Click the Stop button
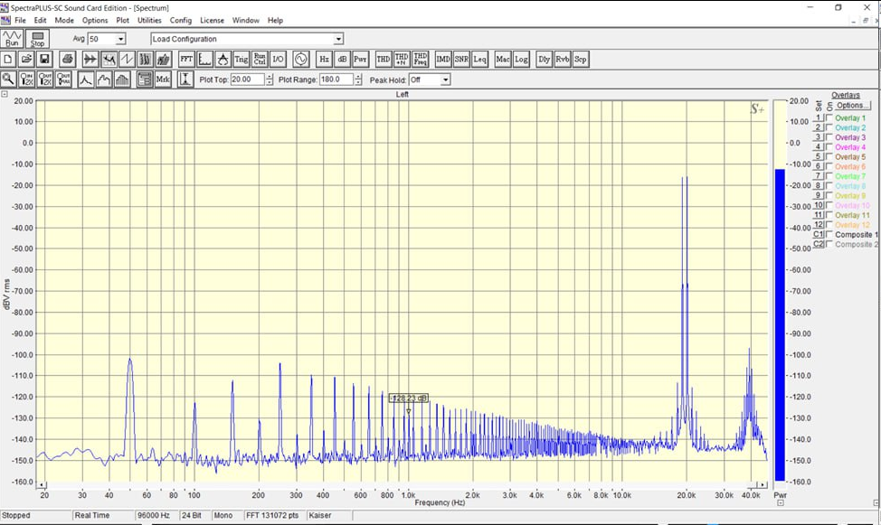This screenshot has height=525, width=881. click(38, 39)
